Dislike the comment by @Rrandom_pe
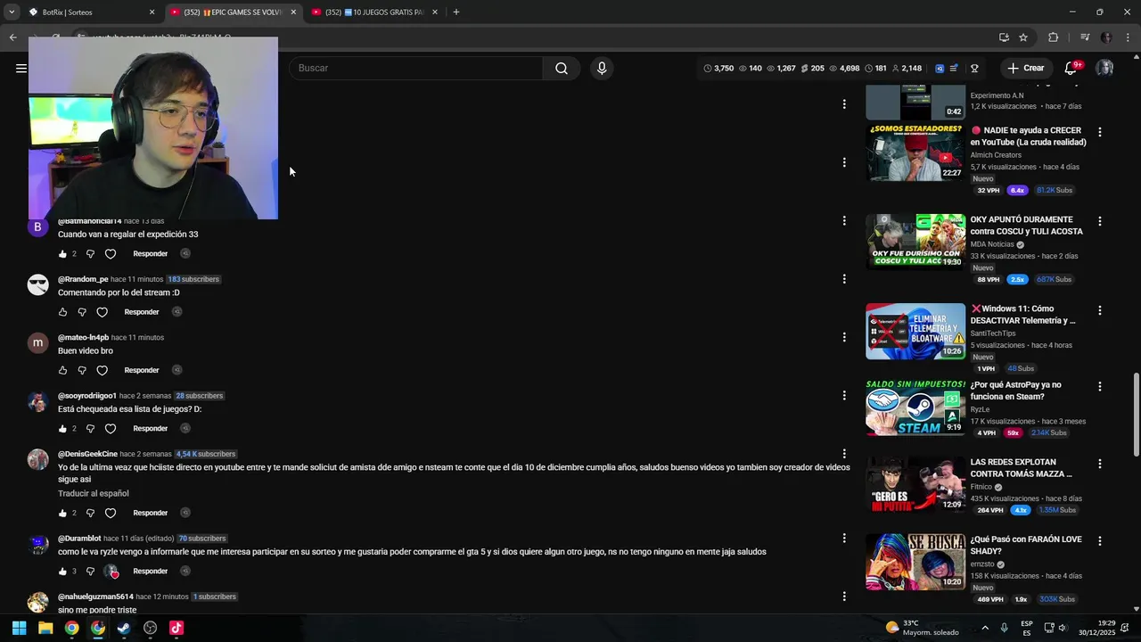The image size is (1141, 642). coord(82,312)
